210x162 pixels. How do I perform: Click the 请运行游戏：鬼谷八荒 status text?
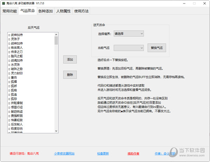[24, 154]
